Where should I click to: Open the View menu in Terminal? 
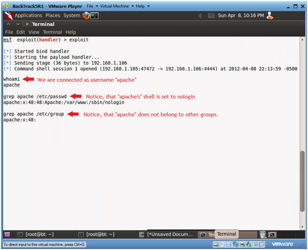34,32
